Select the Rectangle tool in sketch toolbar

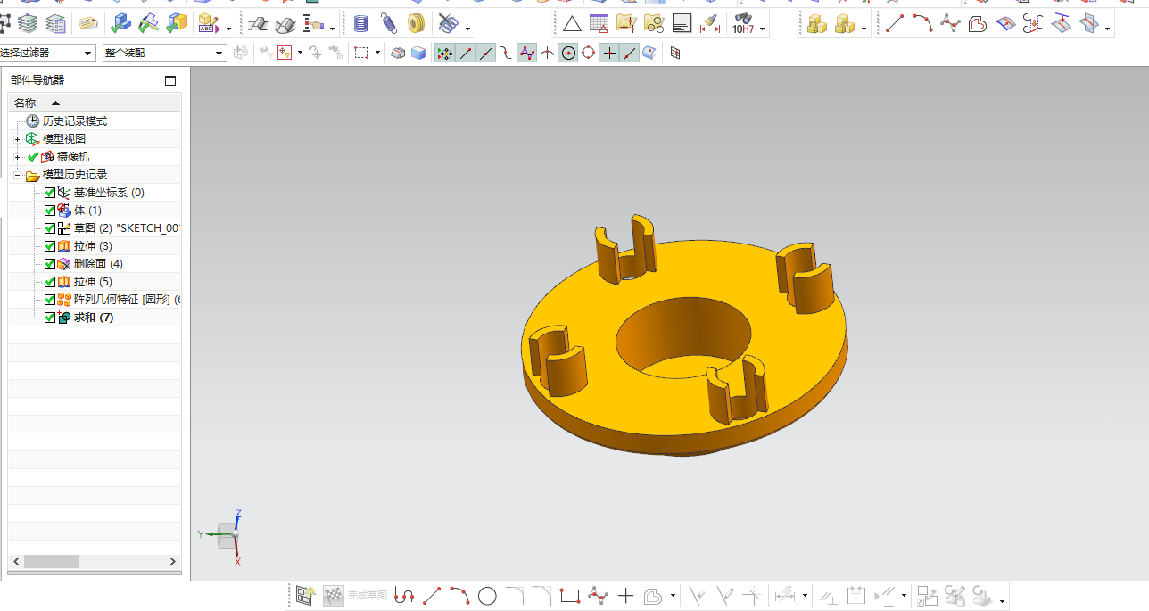(569, 596)
